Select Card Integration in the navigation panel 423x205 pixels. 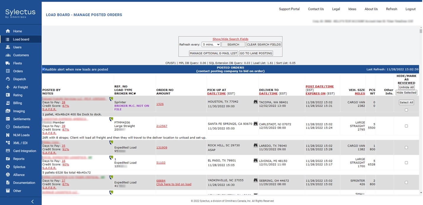coord(23,151)
